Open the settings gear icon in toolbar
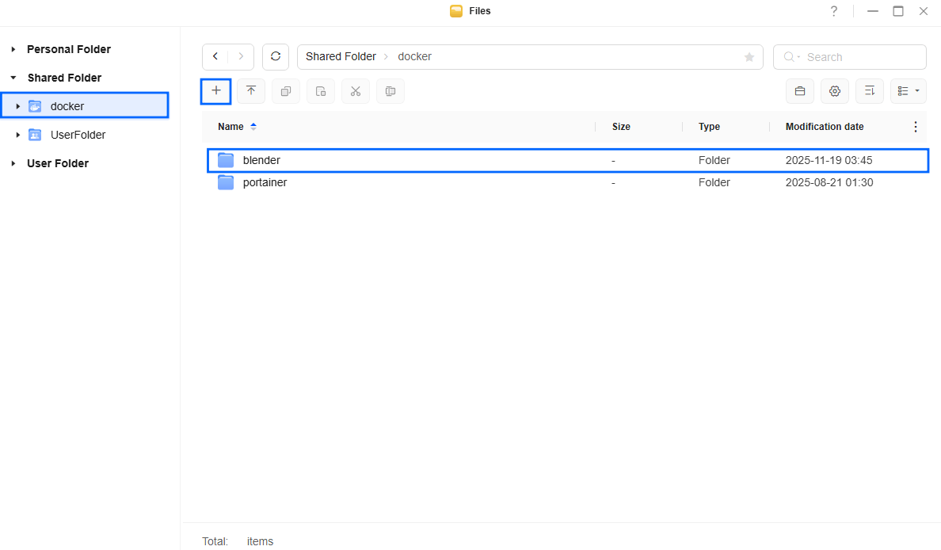 click(834, 91)
